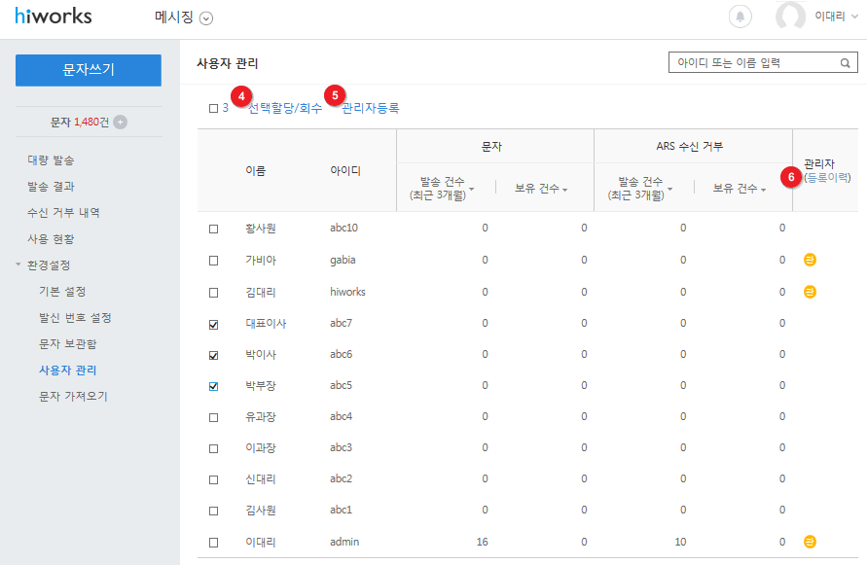This screenshot has width=867, height=565.
Task: Click the admin badge in hiworks row
Action: click(x=810, y=292)
